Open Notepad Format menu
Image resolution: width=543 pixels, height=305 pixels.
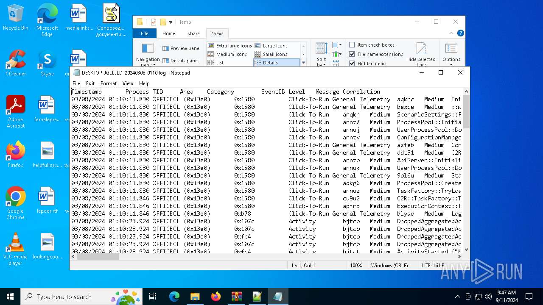(109, 83)
